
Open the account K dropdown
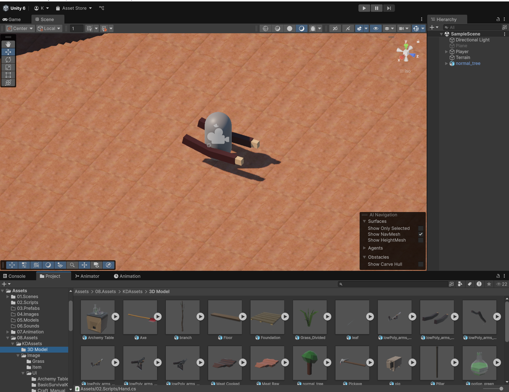pos(41,8)
